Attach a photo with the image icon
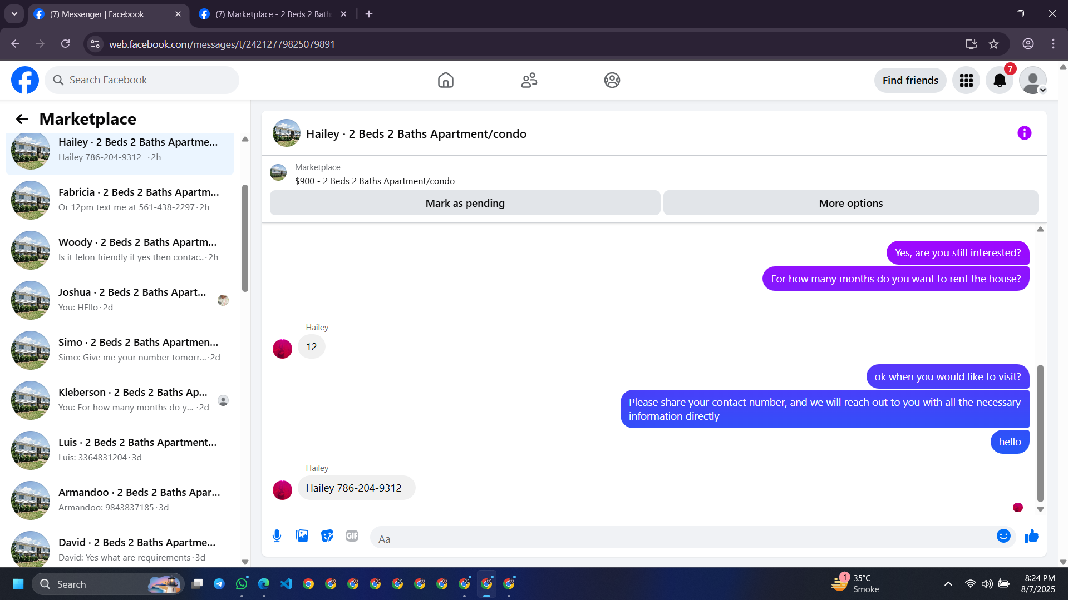Viewport: 1068px width, 600px height. tap(302, 536)
